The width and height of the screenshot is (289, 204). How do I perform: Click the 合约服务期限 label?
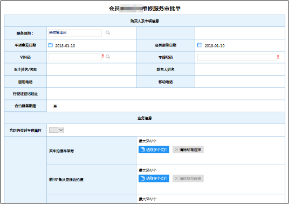tap(25, 106)
